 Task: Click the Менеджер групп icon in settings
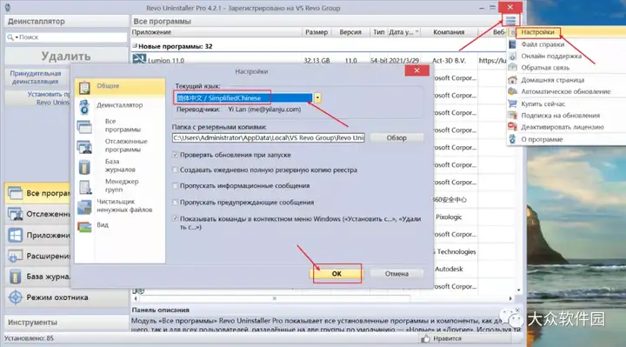85,187
